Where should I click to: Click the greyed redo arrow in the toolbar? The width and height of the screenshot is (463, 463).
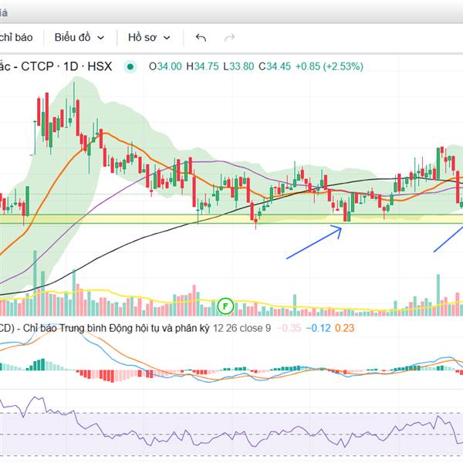click(229, 37)
